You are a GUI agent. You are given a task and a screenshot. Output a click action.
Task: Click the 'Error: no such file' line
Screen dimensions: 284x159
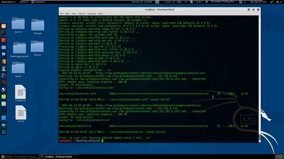[x=105, y=138]
